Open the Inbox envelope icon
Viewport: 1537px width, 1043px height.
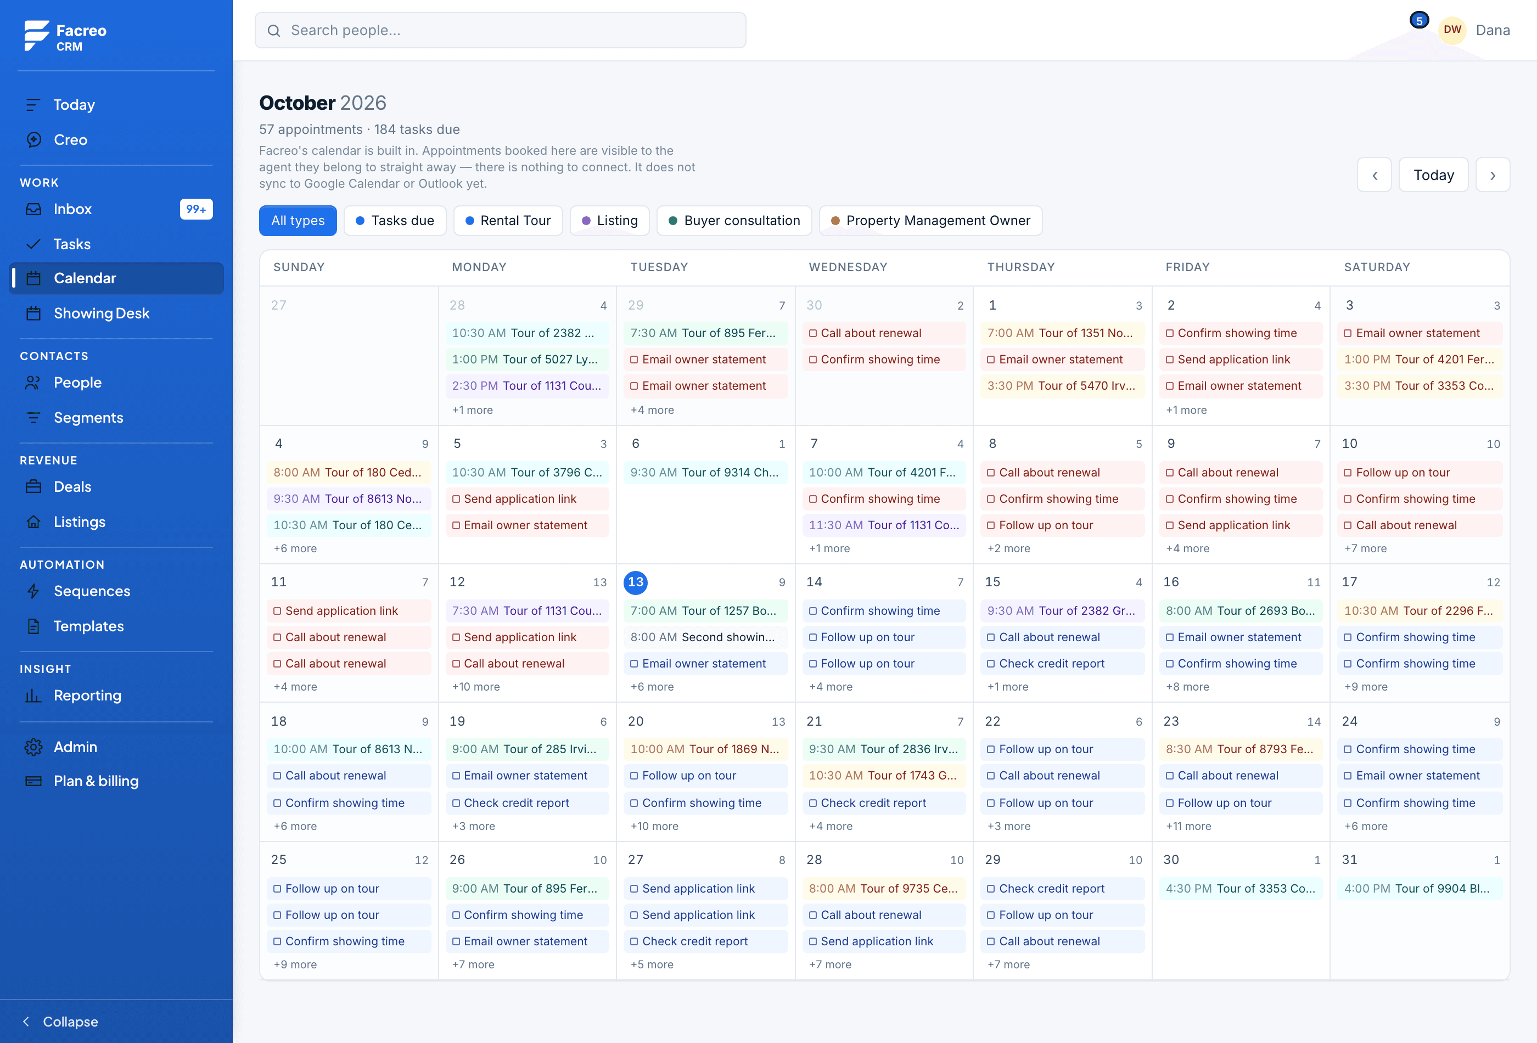pyautogui.click(x=33, y=209)
